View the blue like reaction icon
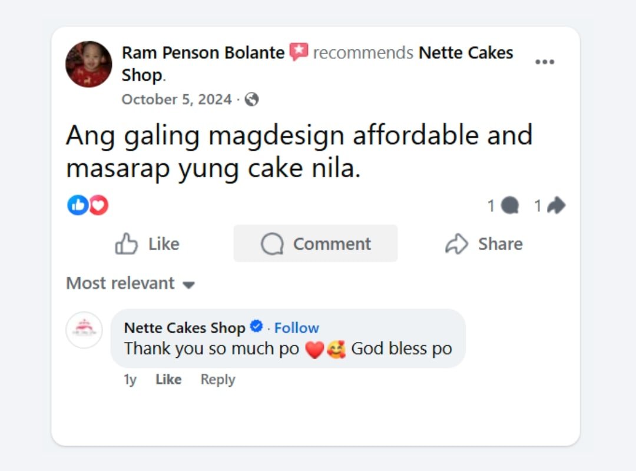Screen dimensions: 636x471 click(77, 205)
